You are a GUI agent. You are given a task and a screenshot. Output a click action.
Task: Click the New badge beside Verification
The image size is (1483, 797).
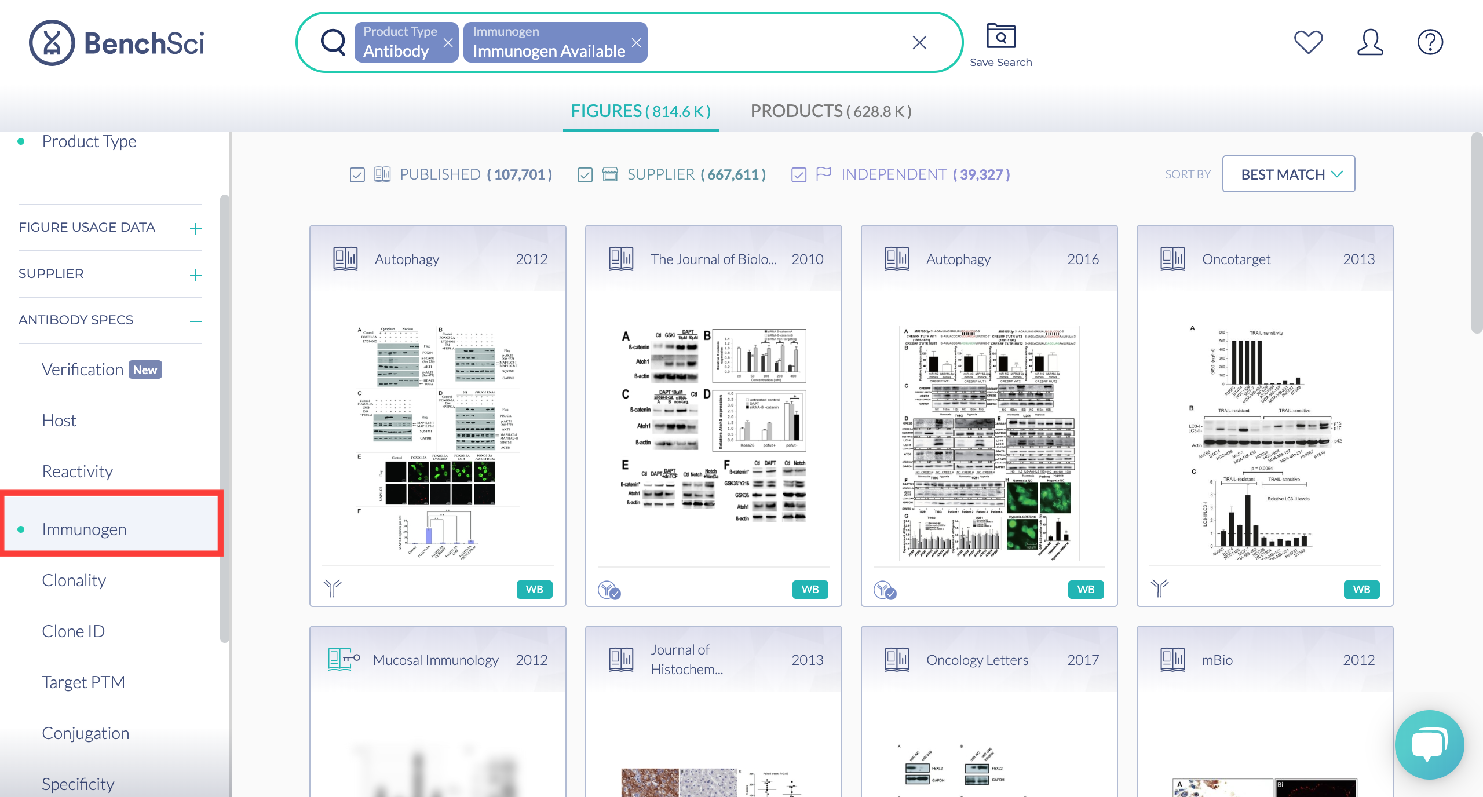(145, 370)
